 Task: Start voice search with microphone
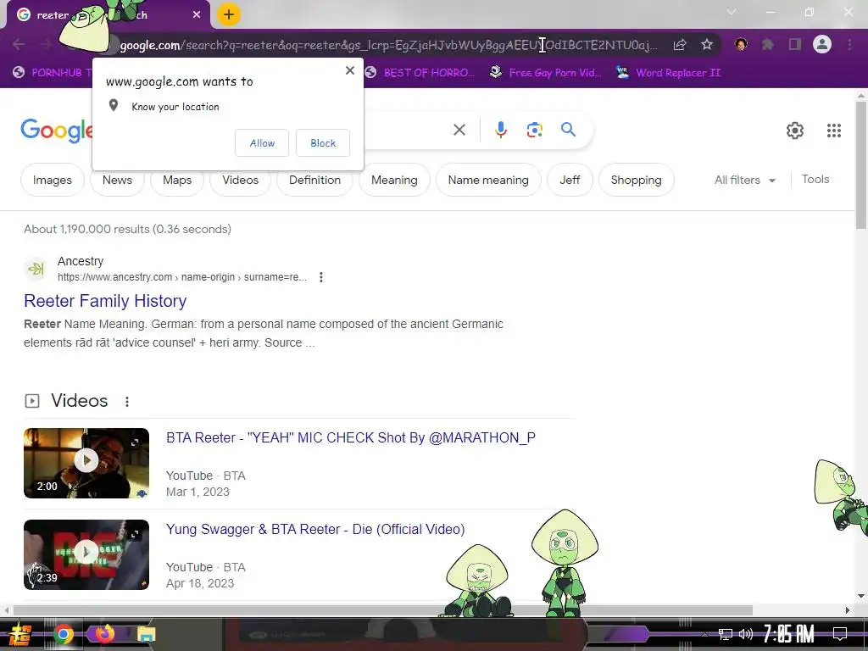[500, 130]
